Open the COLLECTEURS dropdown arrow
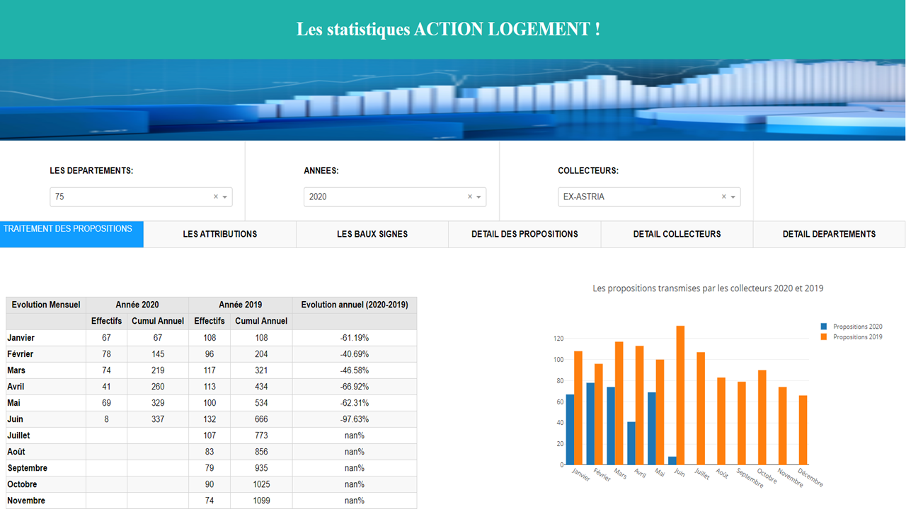The image size is (906, 509). [x=734, y=197]
